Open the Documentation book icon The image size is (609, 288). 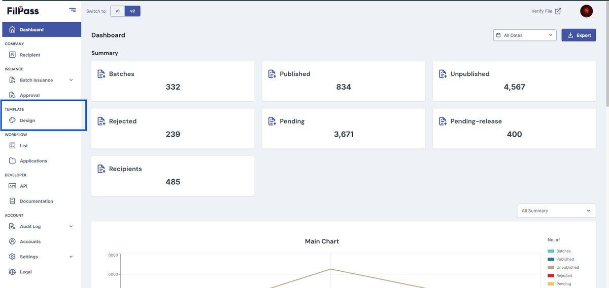13,201
